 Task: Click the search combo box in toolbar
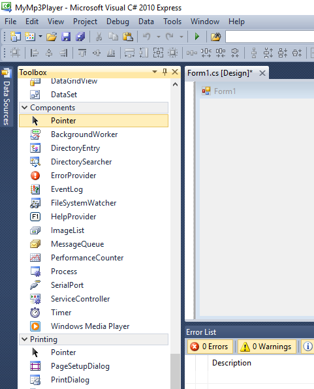[270, 37]
